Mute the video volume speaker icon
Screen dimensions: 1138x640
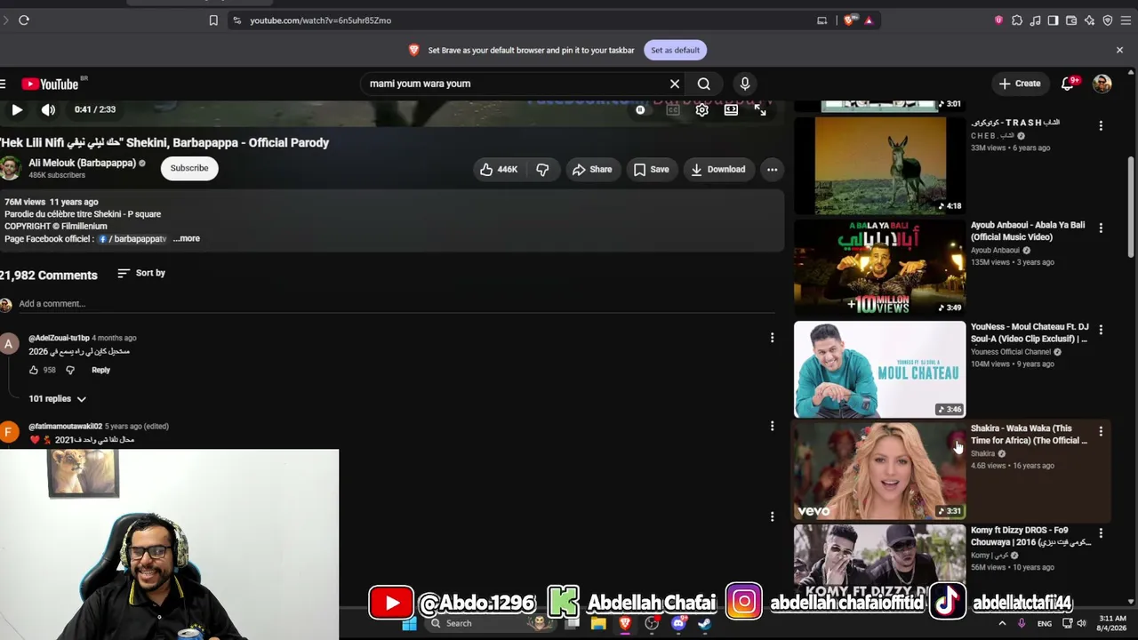tap(48, 110)
